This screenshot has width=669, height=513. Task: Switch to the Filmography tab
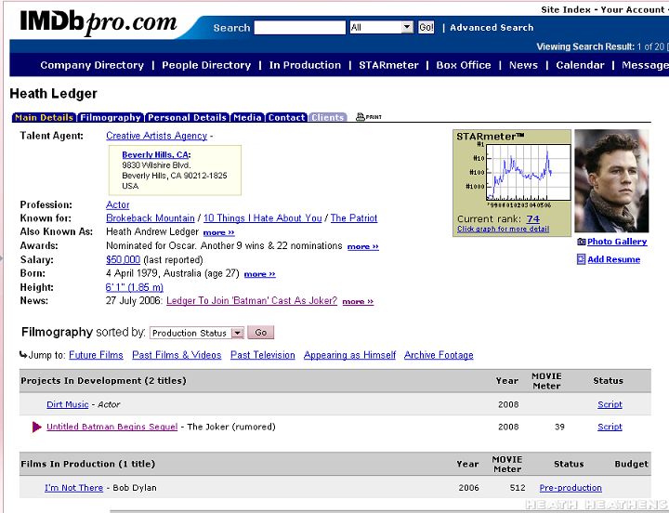click(111, 117)
